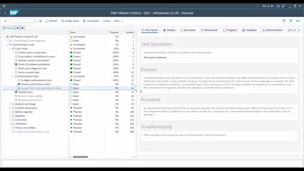Open the Administration tab
Viewport: 304px width, 171px height.
272,30
